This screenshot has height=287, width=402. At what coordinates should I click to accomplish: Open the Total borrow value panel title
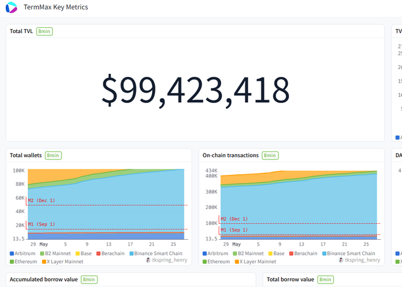pos(290,279)
